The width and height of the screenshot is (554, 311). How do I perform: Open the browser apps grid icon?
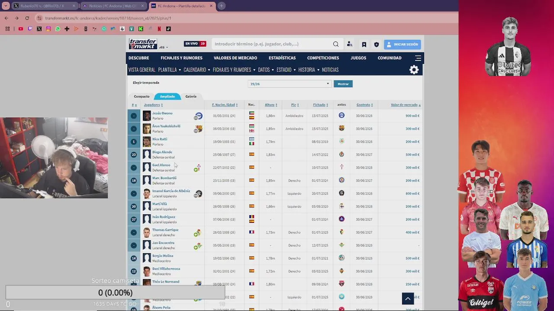(x=7, y=29)
